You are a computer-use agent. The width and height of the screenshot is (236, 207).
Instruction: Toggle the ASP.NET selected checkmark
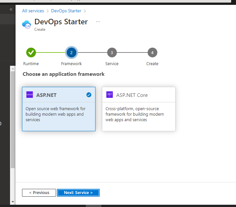pyautogui.click(x=89, y=95)
